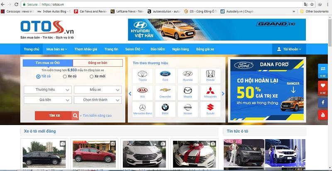The height and width of the screenshot is (171, 332).
Task: Click the browser address bar showing otos.vn
Action: (166, 4)
